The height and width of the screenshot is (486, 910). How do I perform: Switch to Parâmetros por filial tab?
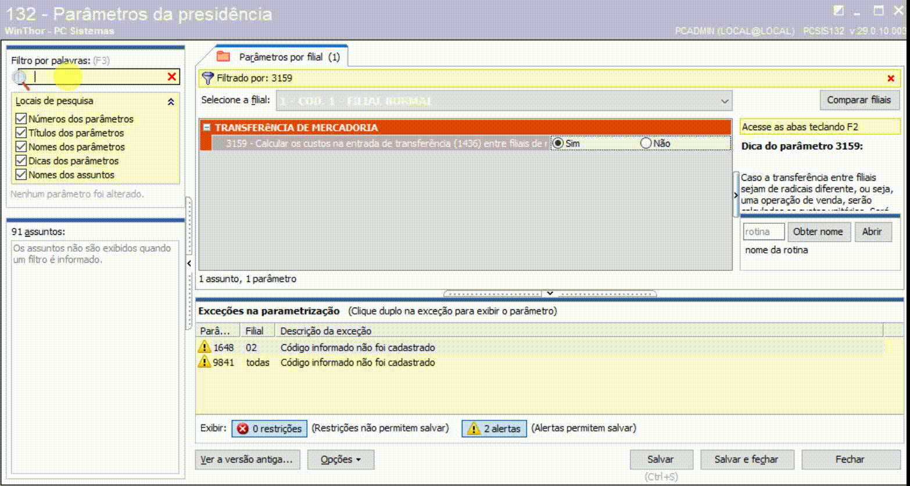point(281,56)
